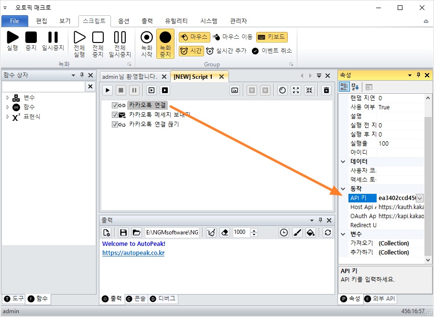Click the script toolbar play button
This screenshot has width=434, height=317.
pos(108,90)
